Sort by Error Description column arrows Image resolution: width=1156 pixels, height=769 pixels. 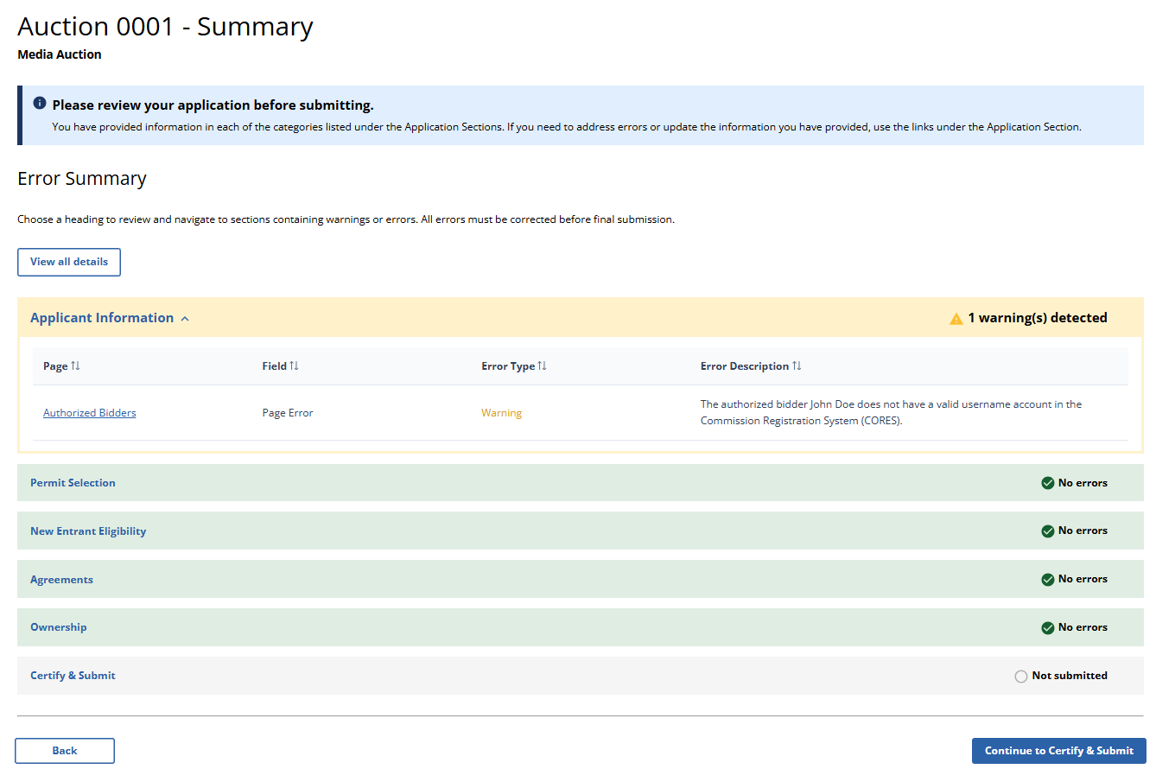(797, 366)
